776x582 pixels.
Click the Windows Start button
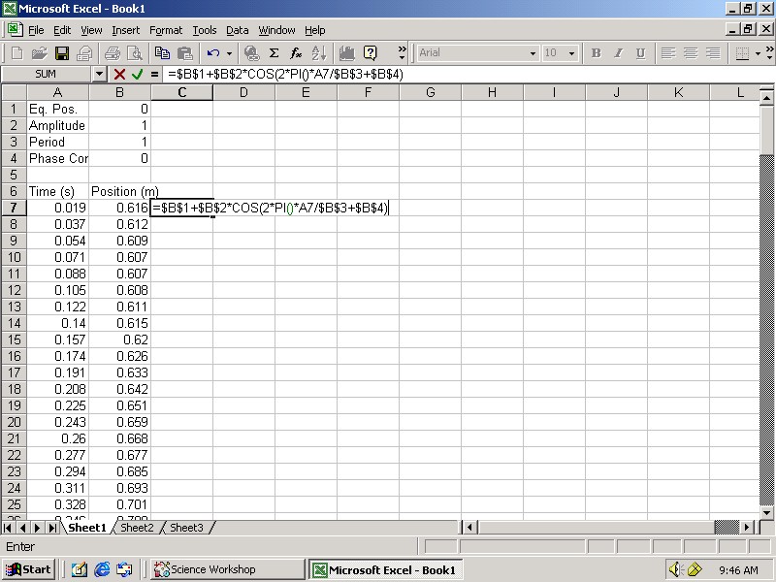[x=28, y=569]
